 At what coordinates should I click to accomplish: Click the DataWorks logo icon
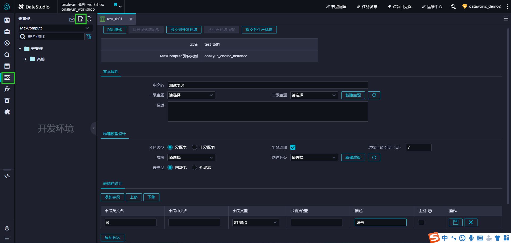pos(7,7)
